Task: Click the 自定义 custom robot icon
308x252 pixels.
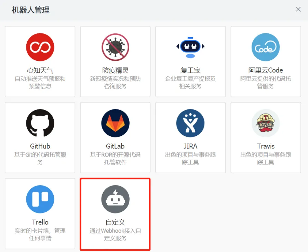Action: coord(115,199)
